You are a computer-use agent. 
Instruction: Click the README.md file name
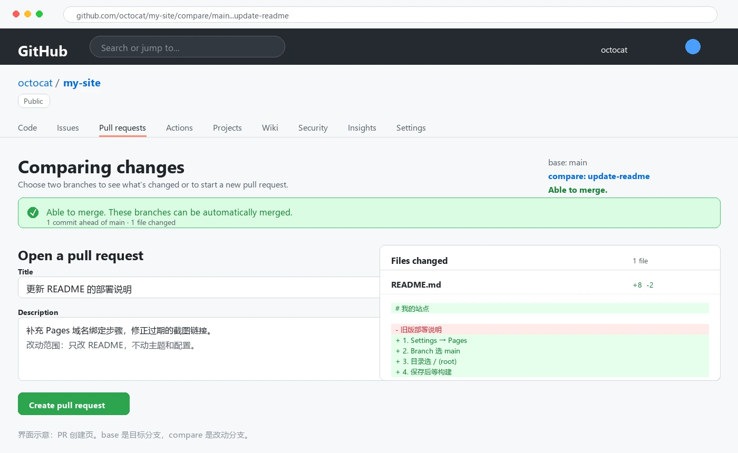[416, 284]
